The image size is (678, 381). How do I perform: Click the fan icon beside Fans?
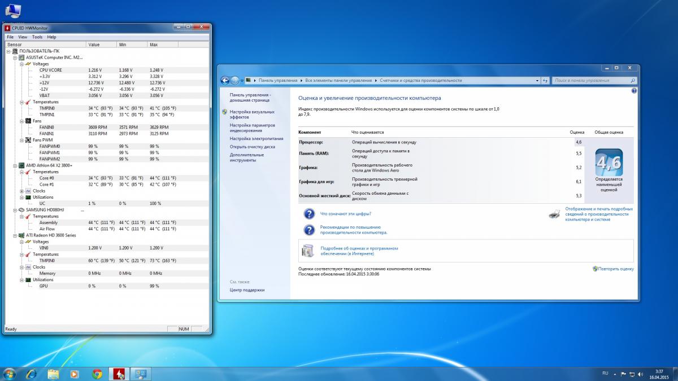[x=28, y=121]
